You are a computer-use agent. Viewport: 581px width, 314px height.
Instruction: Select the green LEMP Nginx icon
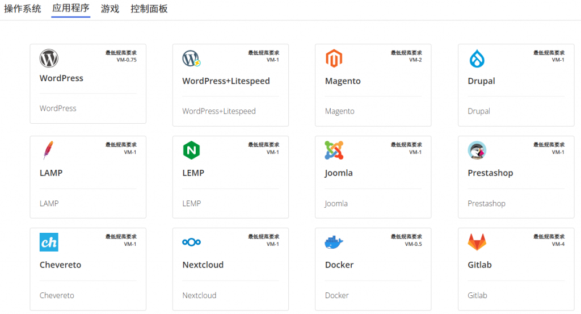(x=191, y=150)
